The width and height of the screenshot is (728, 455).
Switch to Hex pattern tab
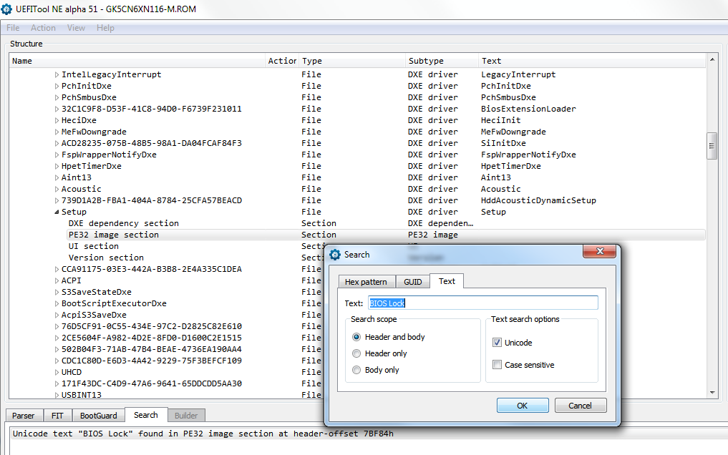(x=366, y=282)
